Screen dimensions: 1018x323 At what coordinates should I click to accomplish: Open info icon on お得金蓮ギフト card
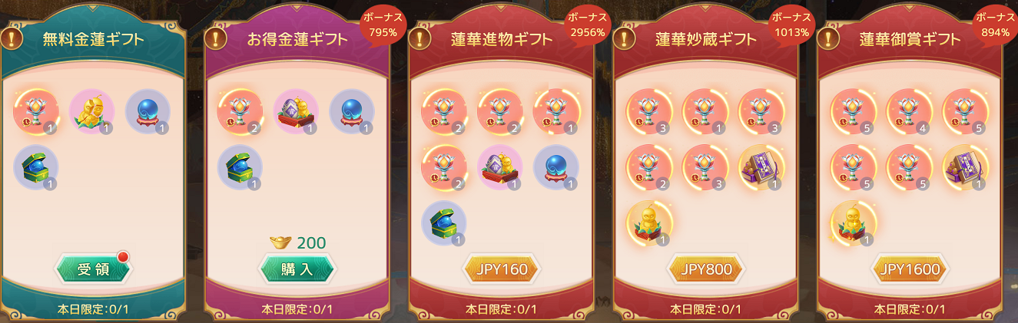click(217, 38)
